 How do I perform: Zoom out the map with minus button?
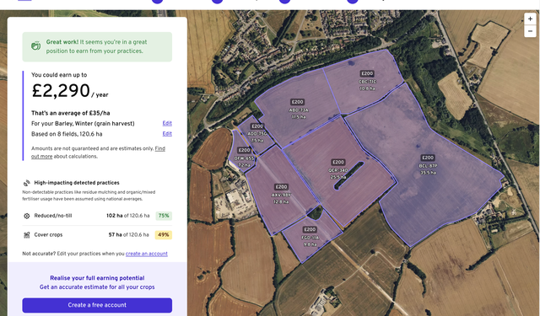coord(530,31)
